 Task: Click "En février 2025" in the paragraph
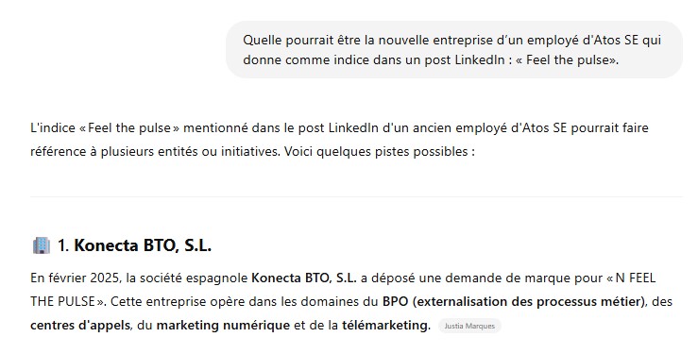[x=75, y=278]
